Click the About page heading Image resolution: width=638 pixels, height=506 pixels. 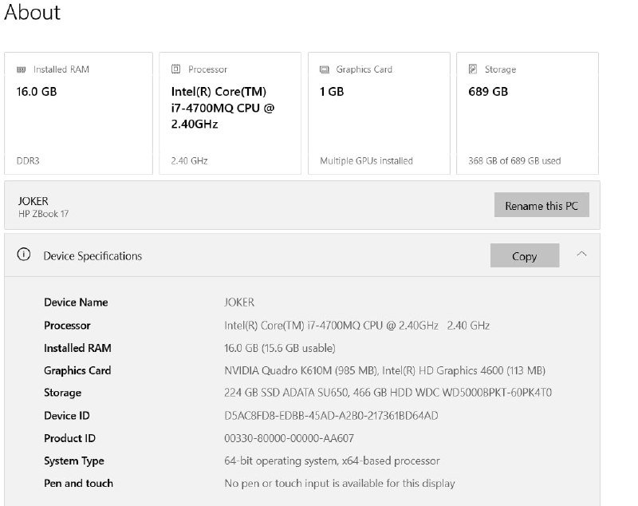tap(32, 13)
